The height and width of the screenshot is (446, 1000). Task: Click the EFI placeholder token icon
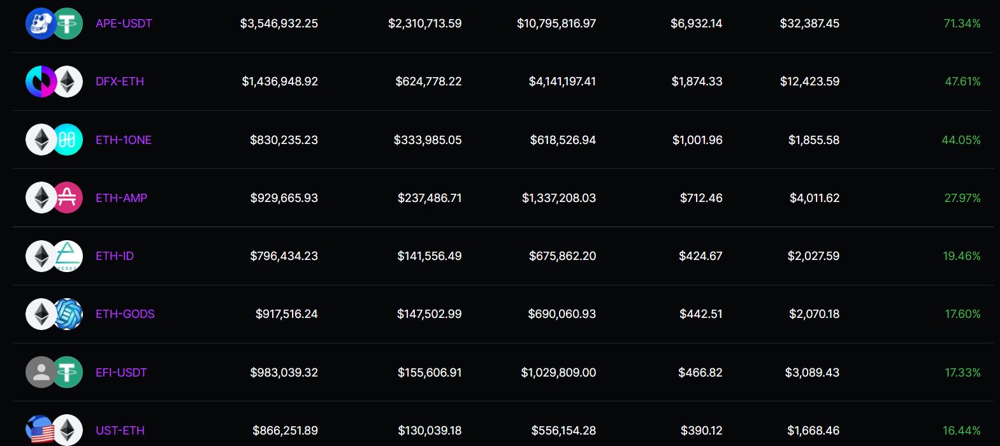coord(40,372)
